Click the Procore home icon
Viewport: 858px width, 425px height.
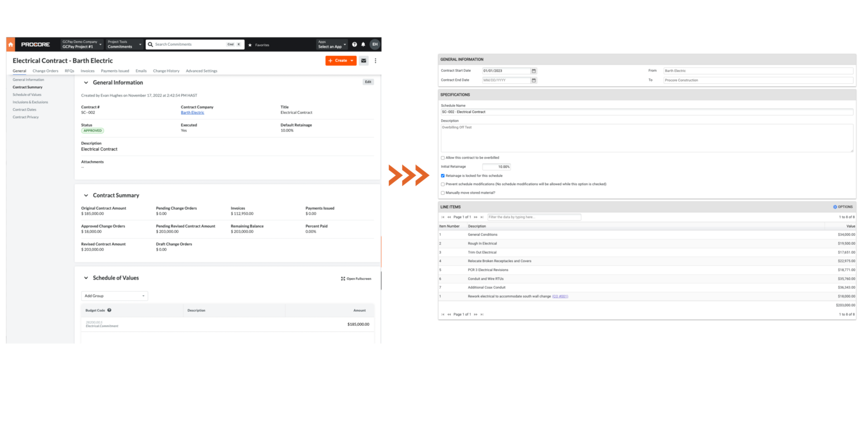pos(10,44)
